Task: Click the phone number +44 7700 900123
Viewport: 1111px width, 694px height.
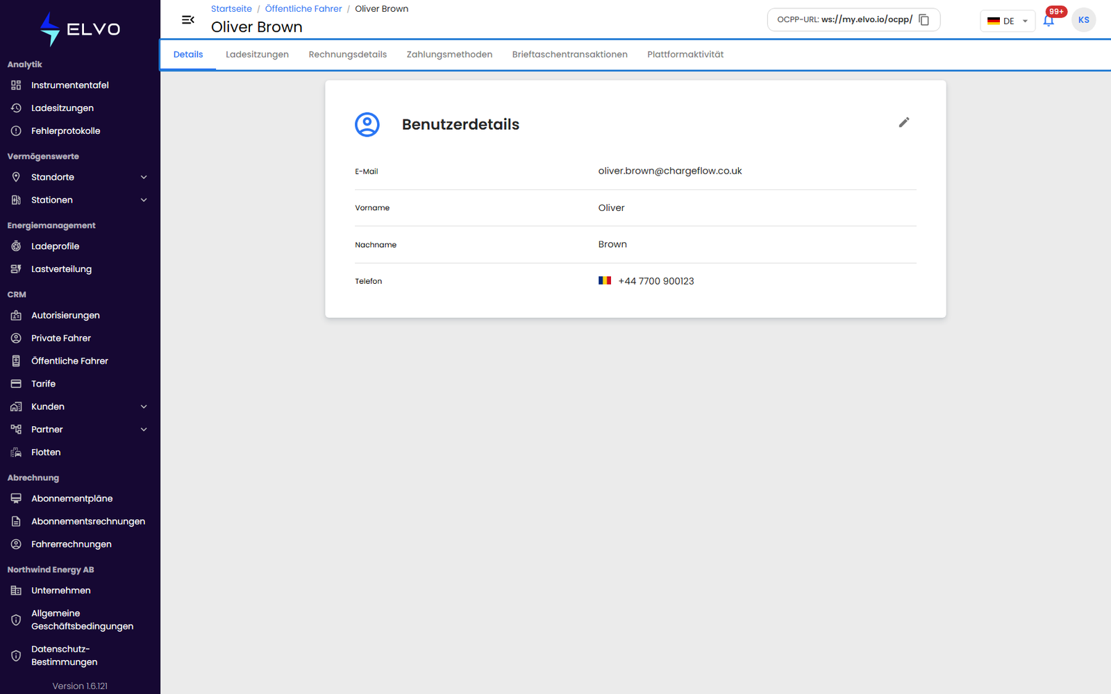Action: coord(656,281)
